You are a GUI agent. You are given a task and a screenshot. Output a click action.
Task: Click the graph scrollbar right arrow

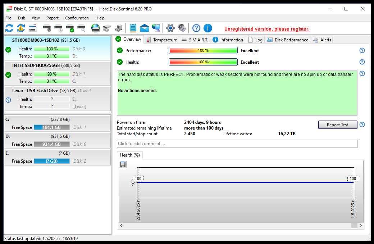click(x=361, y=225)
